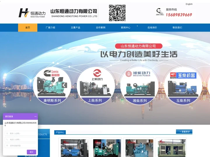Minimize the 请您留言 message widget
210x157 pixels.
click(35, 116)
